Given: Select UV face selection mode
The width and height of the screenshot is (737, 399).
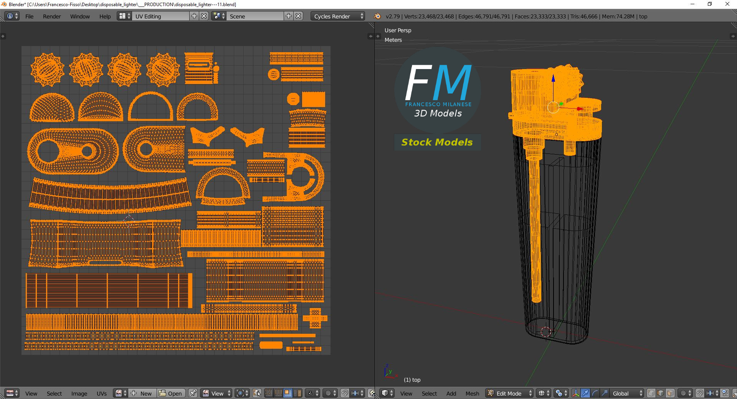Looking at the screenshot, I should click(x=288, y=393).
